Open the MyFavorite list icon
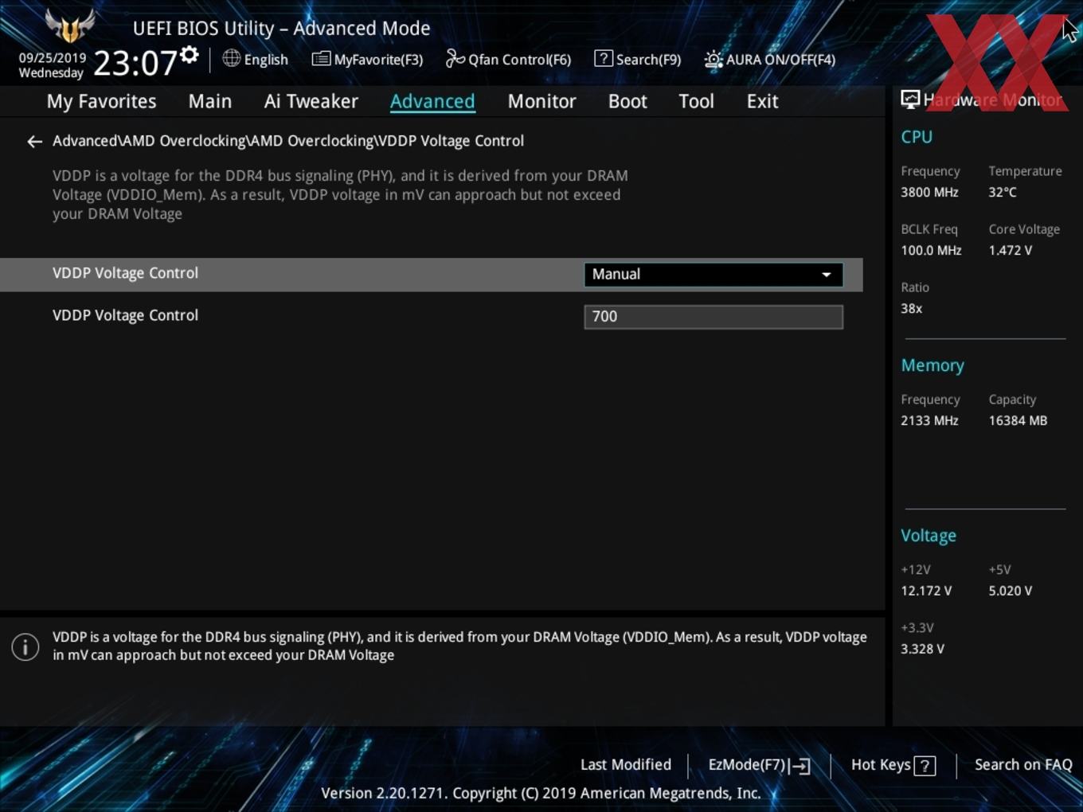 tap(321, 59)
